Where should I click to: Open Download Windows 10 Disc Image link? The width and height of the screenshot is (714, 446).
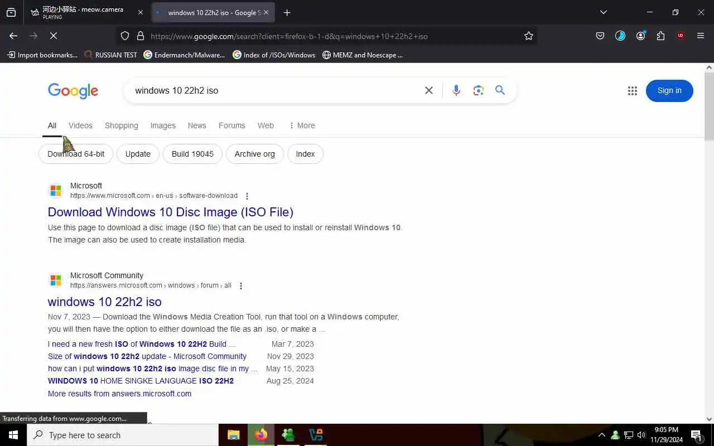pyautogui.click(x=171, y=212)
